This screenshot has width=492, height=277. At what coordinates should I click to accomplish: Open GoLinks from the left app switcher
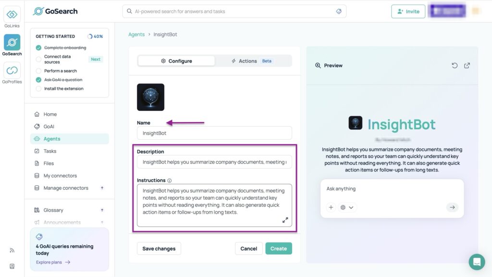coord(11,13)
